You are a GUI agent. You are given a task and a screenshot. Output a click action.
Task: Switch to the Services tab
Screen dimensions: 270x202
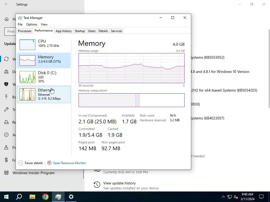click(116, 31)
